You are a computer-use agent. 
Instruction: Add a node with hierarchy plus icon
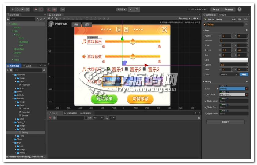(x=8, y=19)
